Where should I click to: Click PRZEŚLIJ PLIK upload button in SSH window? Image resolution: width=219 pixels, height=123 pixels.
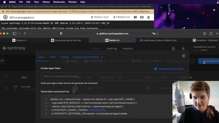(x=100, y=17)
